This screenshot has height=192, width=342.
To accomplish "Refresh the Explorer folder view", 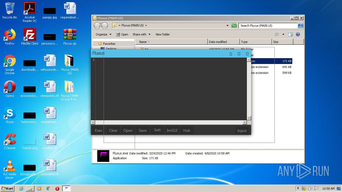I will tap(234, 26).
